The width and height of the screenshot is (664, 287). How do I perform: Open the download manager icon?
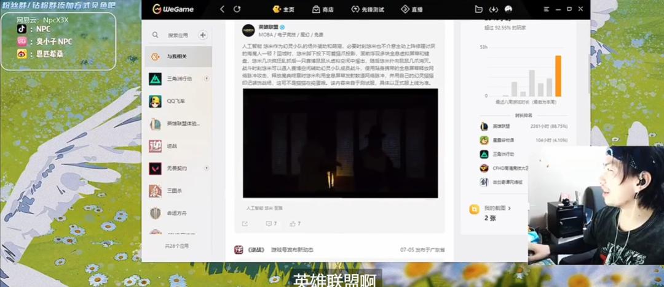(493, 9)
